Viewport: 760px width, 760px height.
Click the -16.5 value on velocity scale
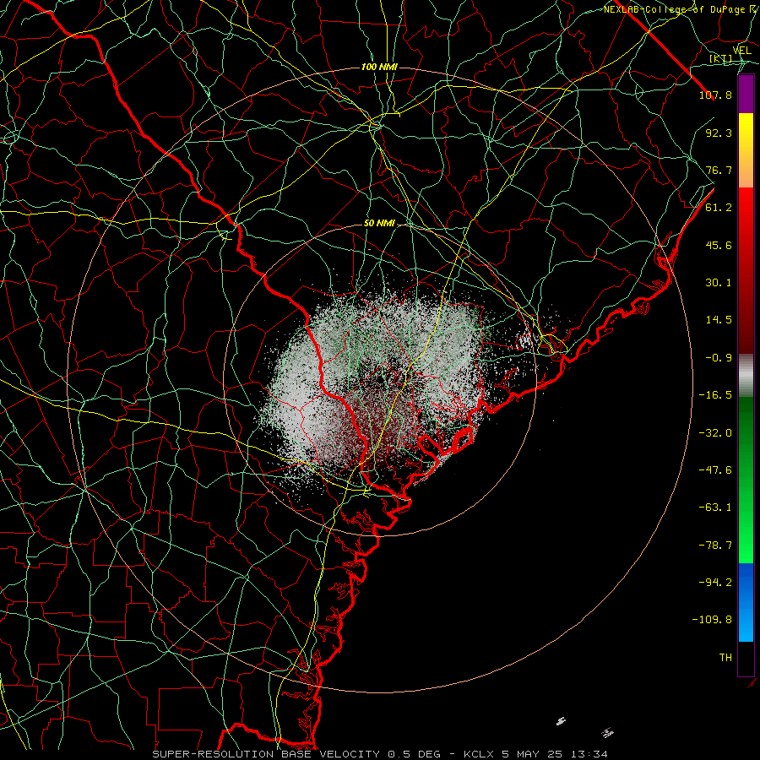(x=715, y=395)
